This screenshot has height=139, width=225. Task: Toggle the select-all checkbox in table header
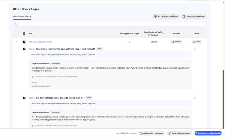tap(24, 34)
